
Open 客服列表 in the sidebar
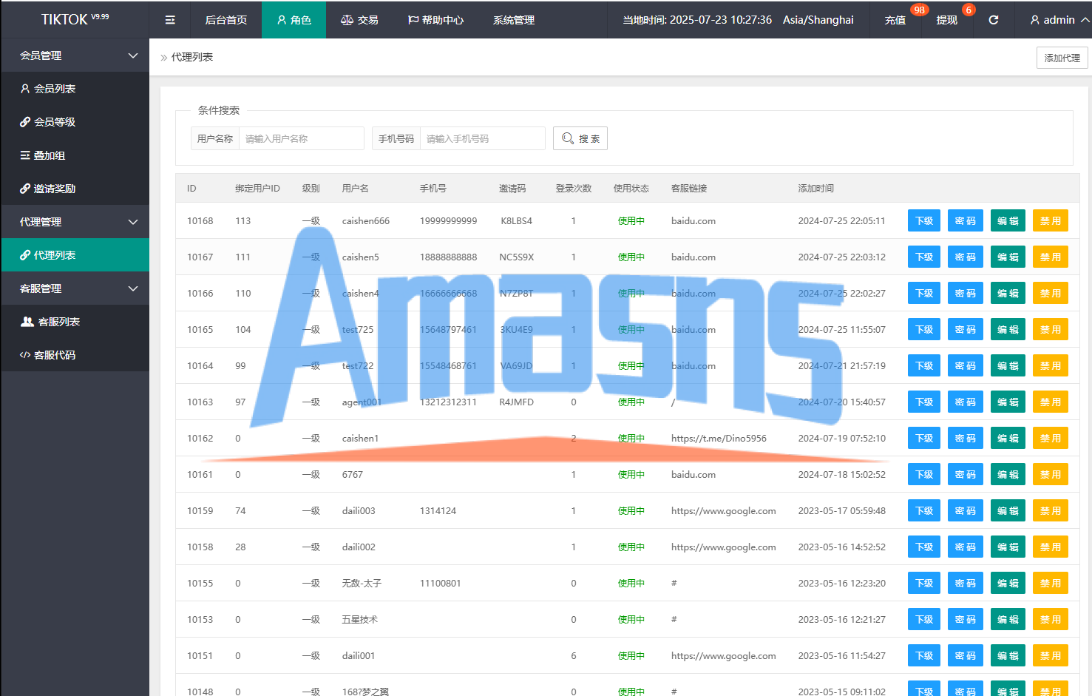coord(50,322)
